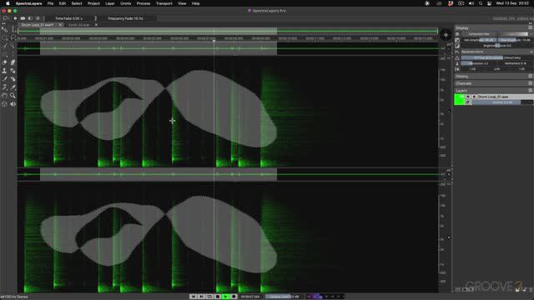This screenshot has width=534, height=300.
Task: Open the Transport menu
Action: point(164,3)
